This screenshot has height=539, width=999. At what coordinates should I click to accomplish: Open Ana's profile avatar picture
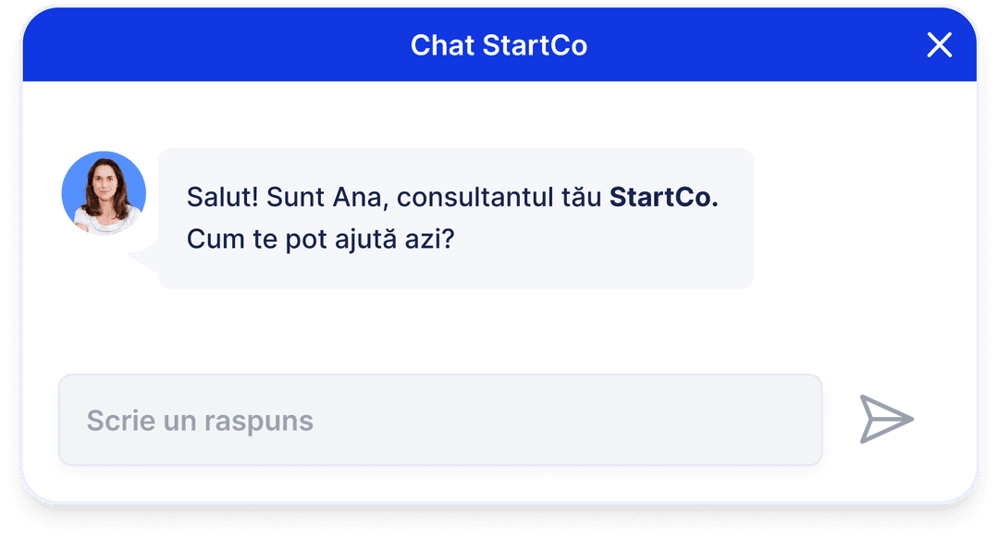[104, 193]
